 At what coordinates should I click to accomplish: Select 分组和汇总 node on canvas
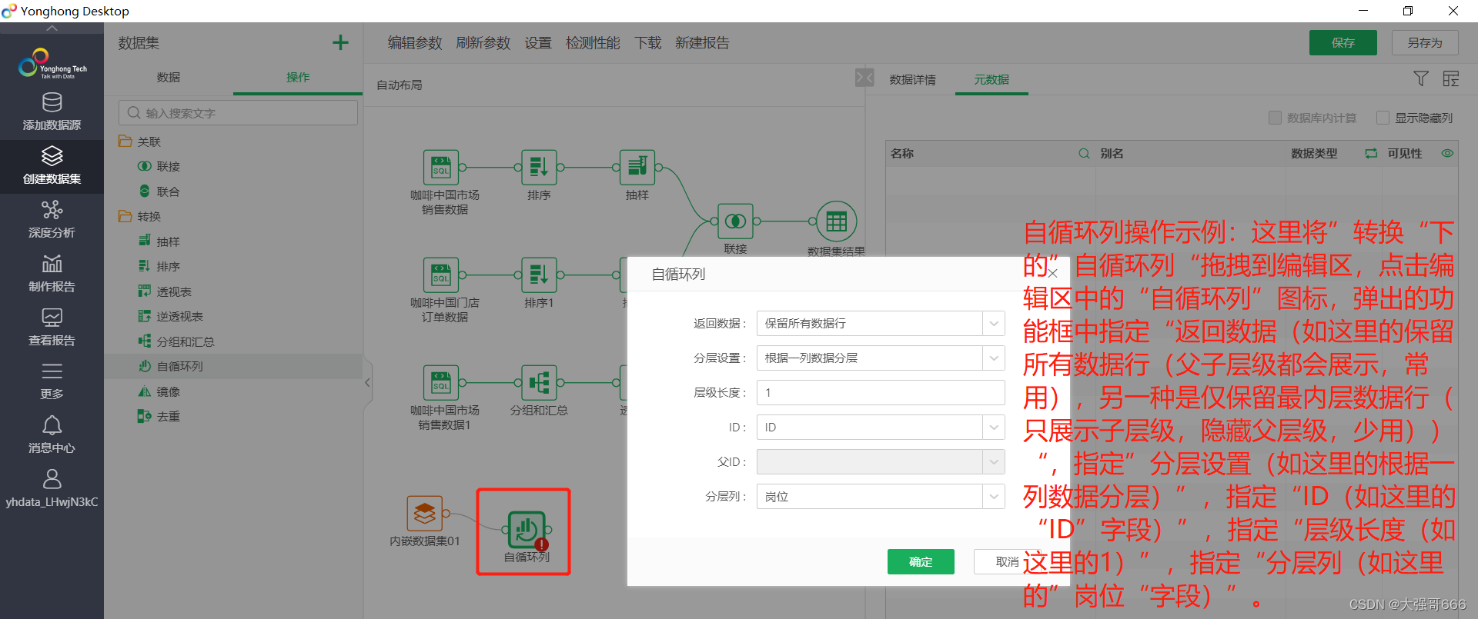pyautogui.click(x=539, y=382)
